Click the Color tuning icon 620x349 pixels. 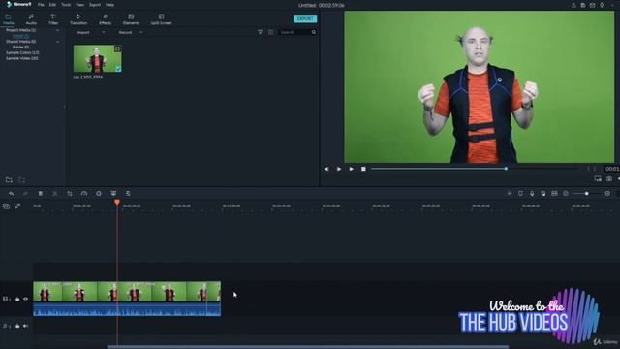click(99, 194)
